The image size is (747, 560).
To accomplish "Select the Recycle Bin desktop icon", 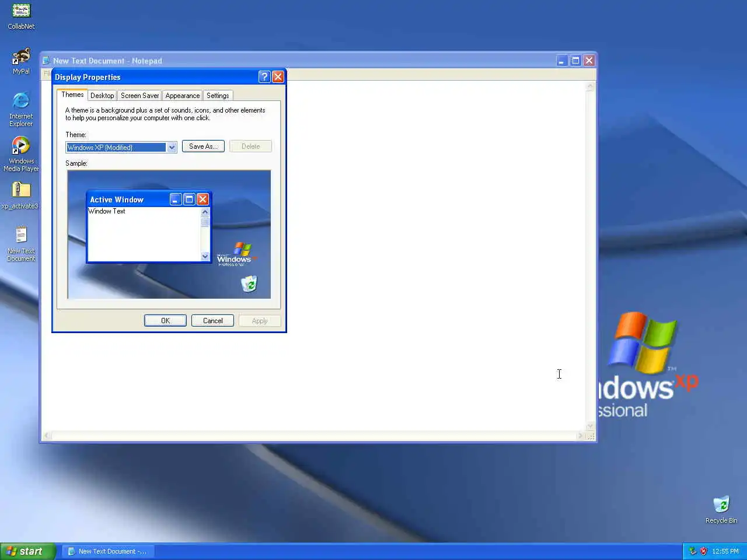I will (x=721, y=509).
